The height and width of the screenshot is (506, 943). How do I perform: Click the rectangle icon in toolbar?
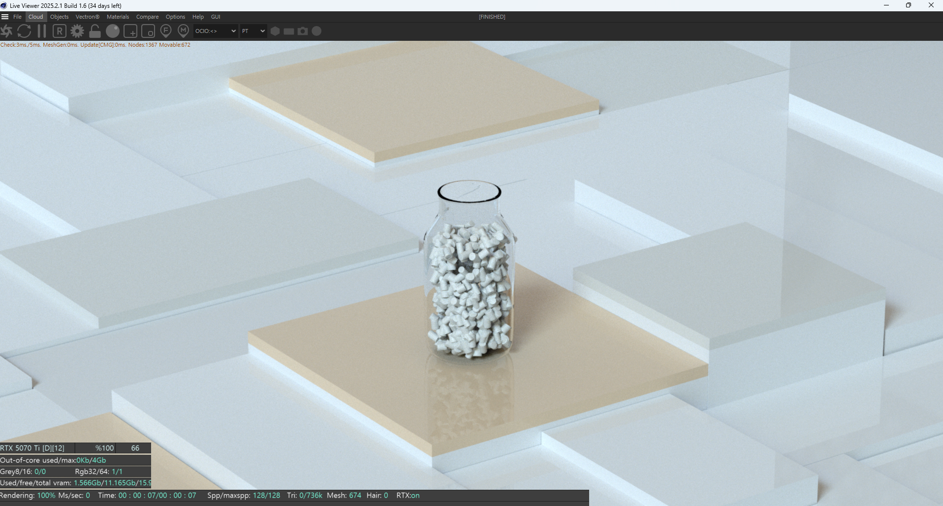pos(289,31)
